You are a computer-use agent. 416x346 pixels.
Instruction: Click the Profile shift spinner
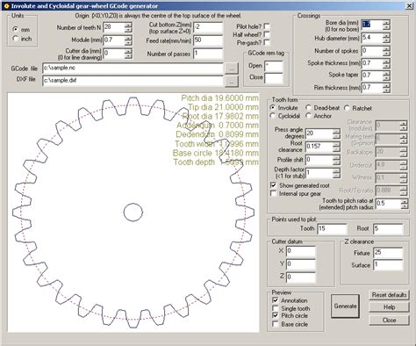coord(336,160)
